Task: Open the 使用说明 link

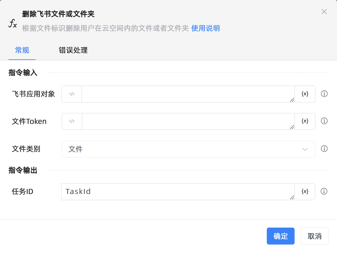Action: 205,28
